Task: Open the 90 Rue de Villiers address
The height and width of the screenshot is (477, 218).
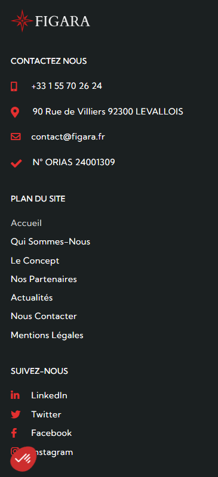Action: [108, 111]
